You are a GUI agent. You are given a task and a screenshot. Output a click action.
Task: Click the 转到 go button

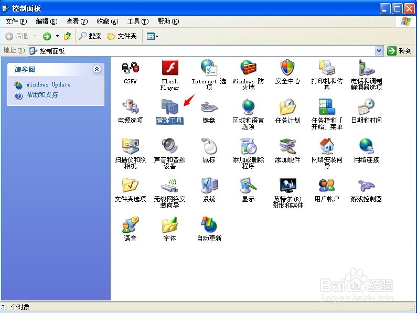click(400, 50)
